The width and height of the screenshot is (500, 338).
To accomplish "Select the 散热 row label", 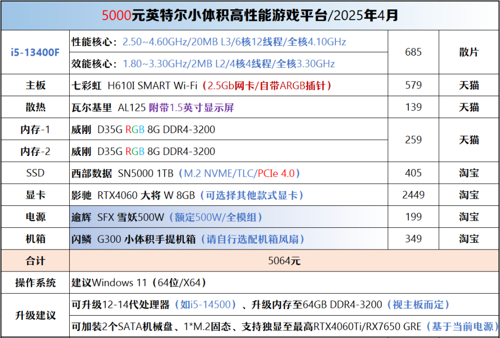I will click(x=35, y=107).
